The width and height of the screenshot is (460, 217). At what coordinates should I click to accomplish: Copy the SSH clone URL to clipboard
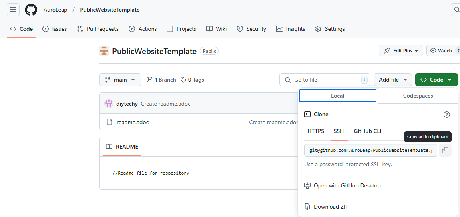pyautogui.click(x=445, y=150)
